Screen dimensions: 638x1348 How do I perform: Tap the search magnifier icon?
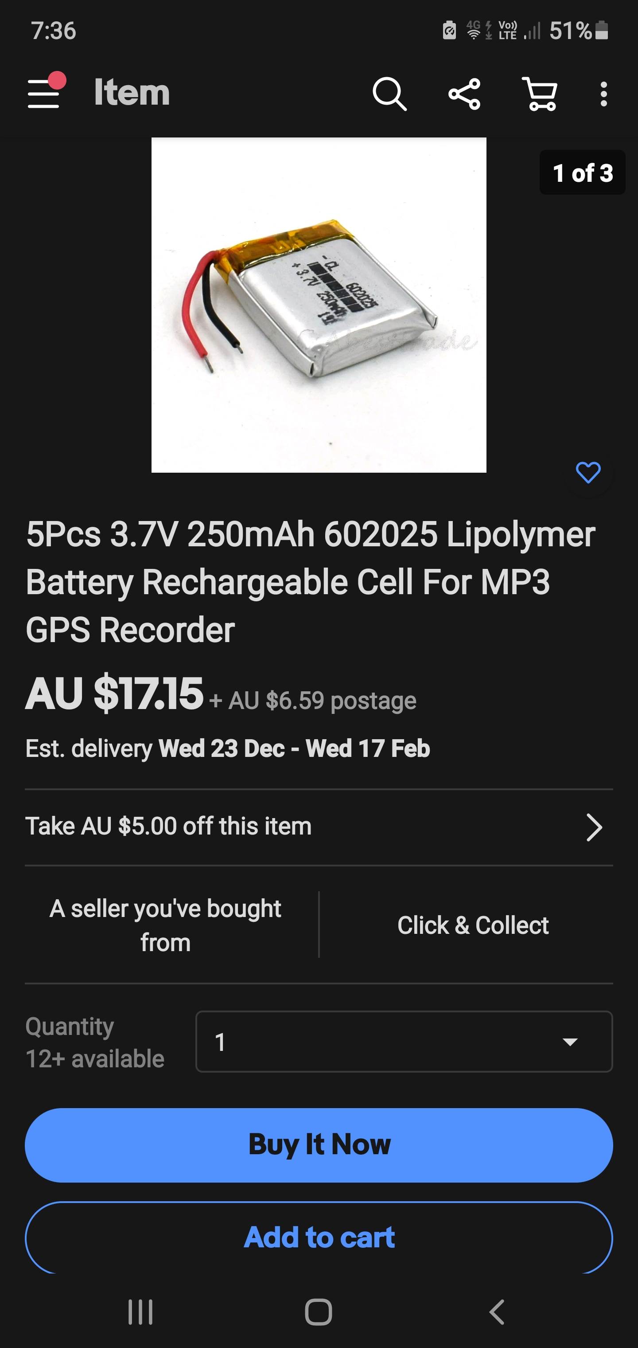389,94
